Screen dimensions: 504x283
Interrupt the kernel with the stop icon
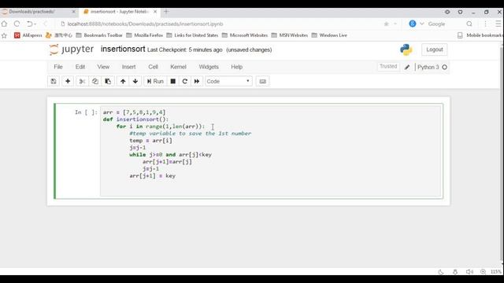[173, 82]
